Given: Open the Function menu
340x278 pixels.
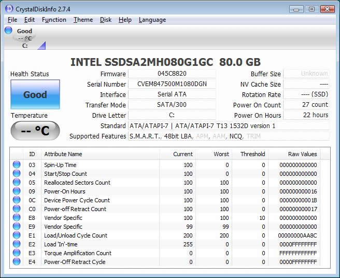Looking at the screenshot, I should 54,20.
